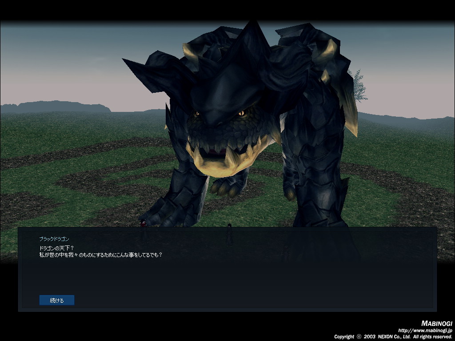
Task: Click the 続ける continue button
Action: coord(56,301)
